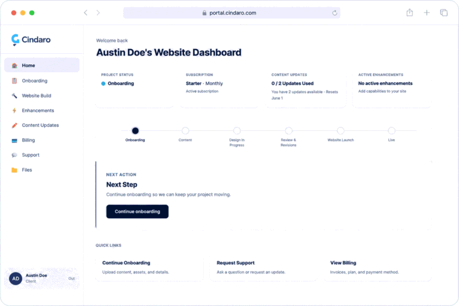This screenshot has width=459, height=306.
Task: Go to Billing in the sidebar
Action: pyautogui.click(x=42, y=140)
